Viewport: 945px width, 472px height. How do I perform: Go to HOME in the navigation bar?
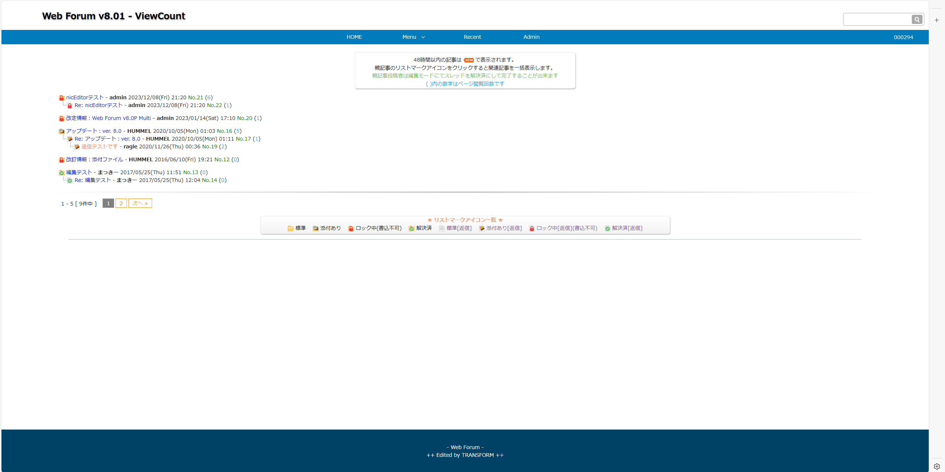(x=354, y=37)
